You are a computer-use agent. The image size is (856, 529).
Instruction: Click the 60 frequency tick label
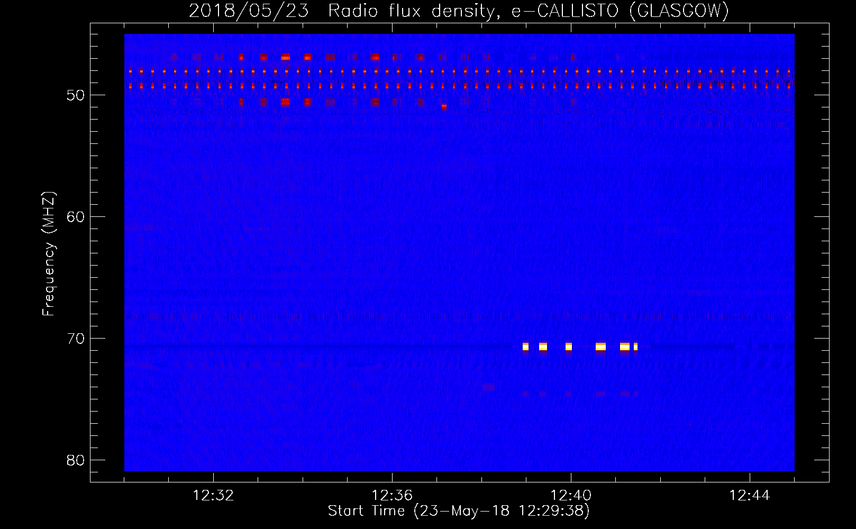point(76,217)
